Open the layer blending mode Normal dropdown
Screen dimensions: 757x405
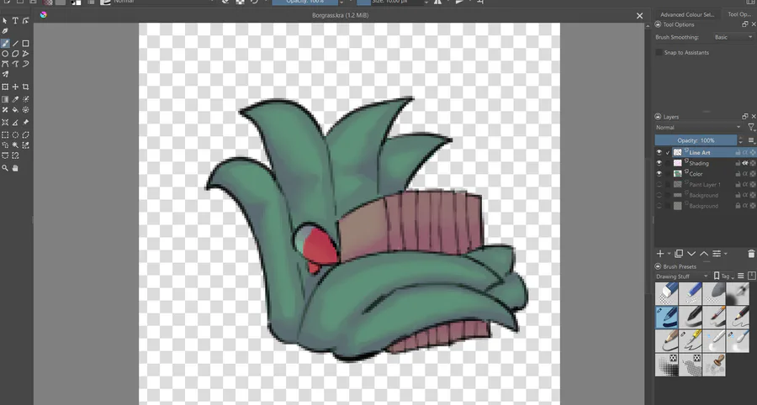[698, 127]
